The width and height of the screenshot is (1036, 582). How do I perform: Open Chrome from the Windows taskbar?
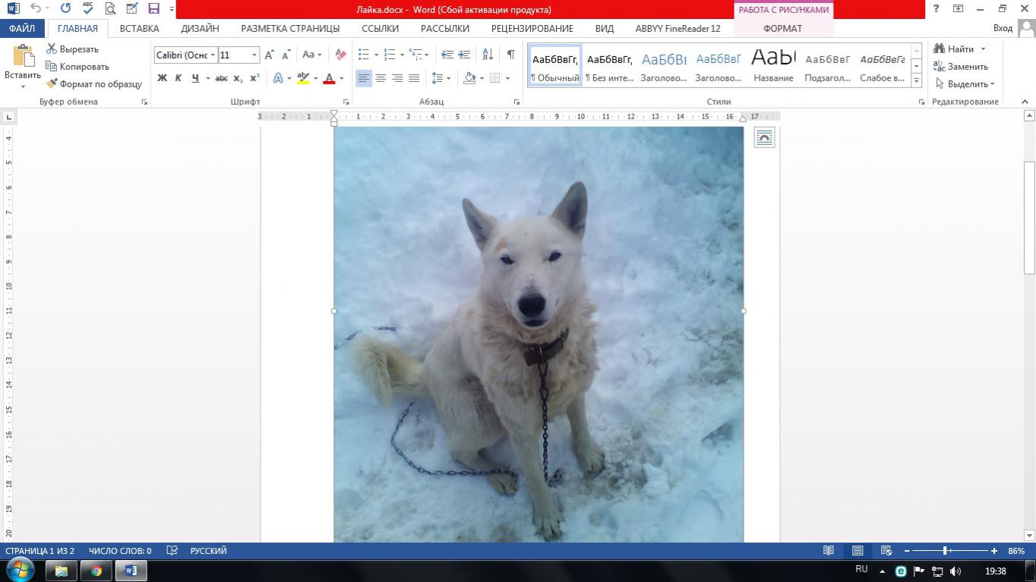[x=96, y=571]
